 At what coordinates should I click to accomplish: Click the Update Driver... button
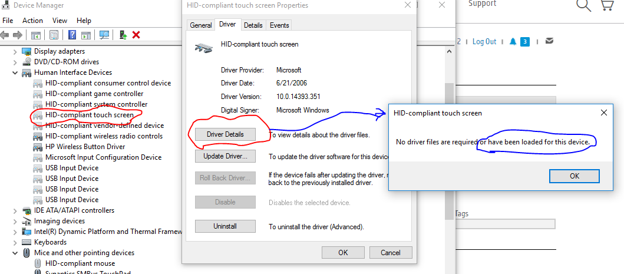(x=225, y=156)
